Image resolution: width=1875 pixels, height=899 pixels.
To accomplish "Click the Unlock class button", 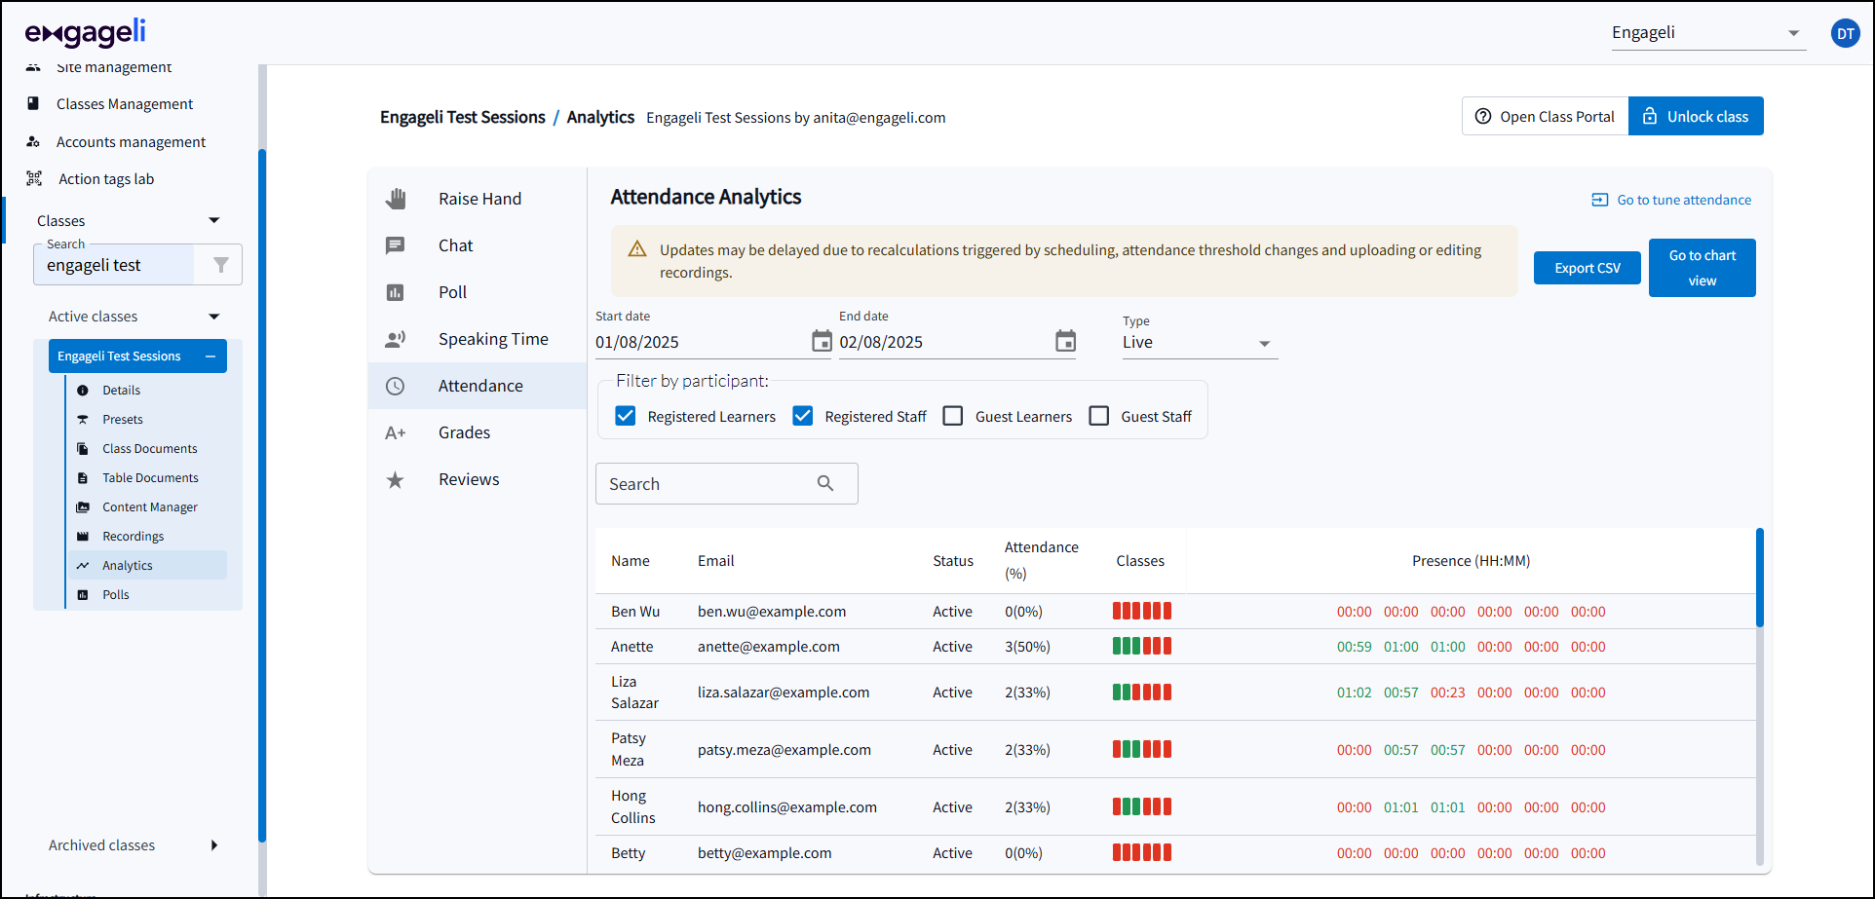I will coord(1696,116).
